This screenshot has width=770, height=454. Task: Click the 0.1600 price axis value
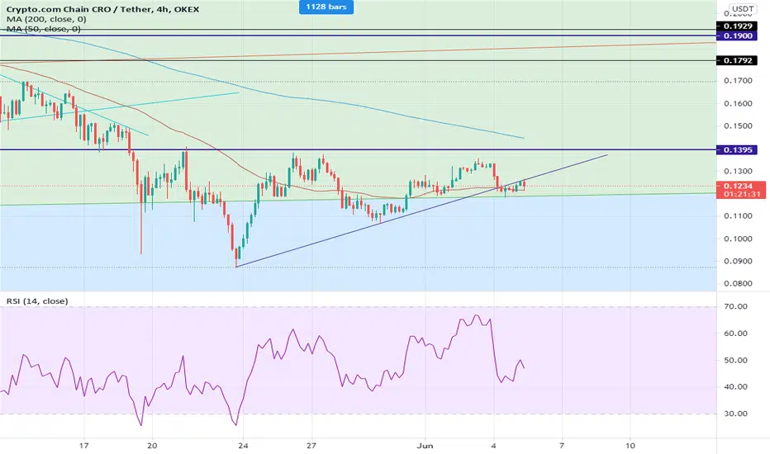point(738,103)
